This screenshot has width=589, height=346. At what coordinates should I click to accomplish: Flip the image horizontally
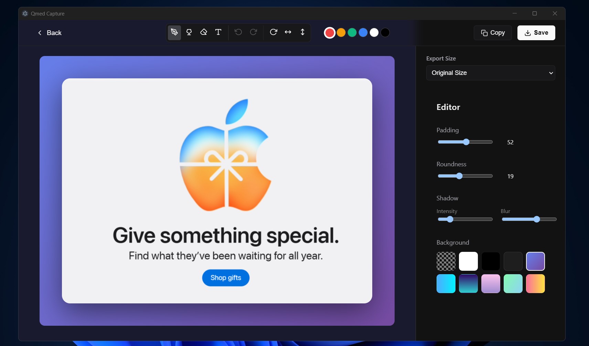coord(288,32)
